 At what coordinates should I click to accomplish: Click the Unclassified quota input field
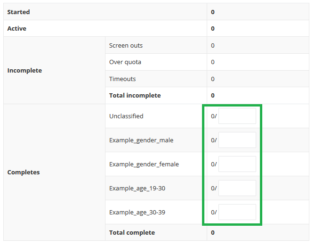(x=237, y=116)
